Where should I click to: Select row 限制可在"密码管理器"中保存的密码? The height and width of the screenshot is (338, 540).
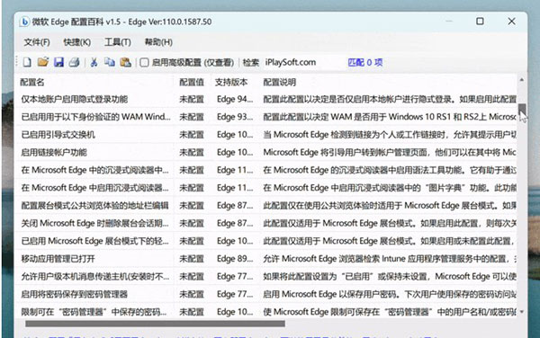(265, 312)
